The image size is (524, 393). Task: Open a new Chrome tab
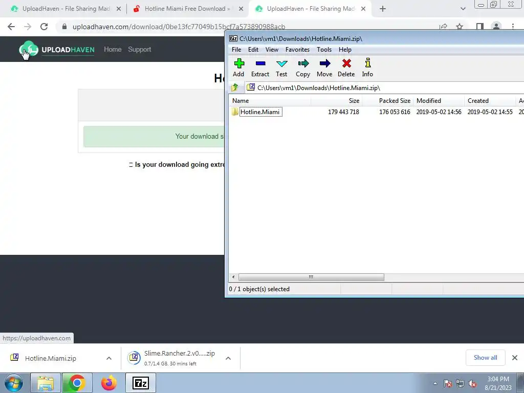pyautogui.click(x=383, y=9)
